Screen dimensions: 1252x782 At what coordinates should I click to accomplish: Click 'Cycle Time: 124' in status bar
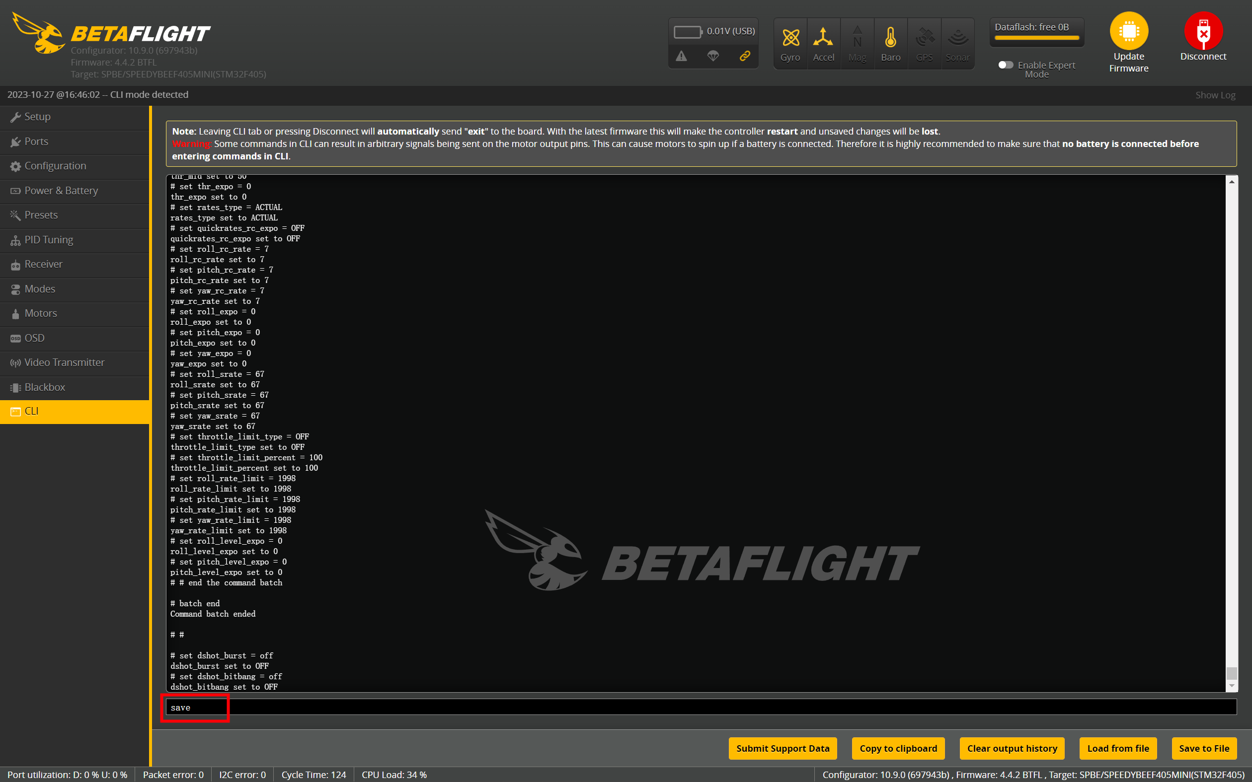[x=313, y=775]
